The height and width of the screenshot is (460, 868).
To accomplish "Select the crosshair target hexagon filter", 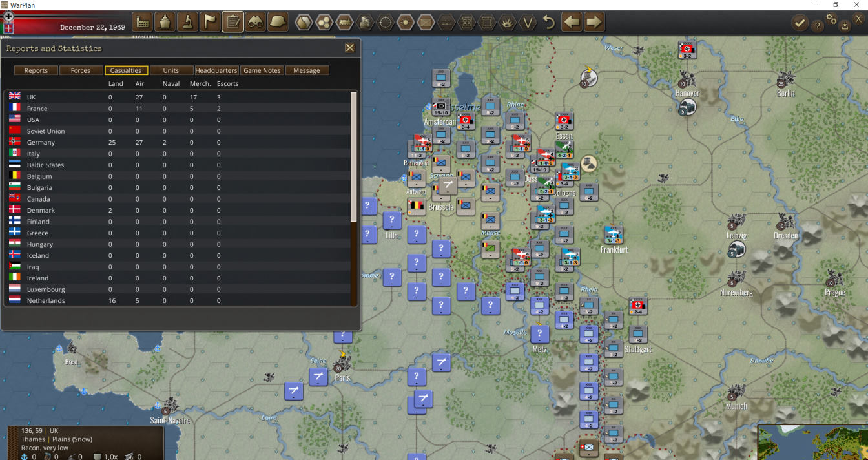I will tap(385, 23).
